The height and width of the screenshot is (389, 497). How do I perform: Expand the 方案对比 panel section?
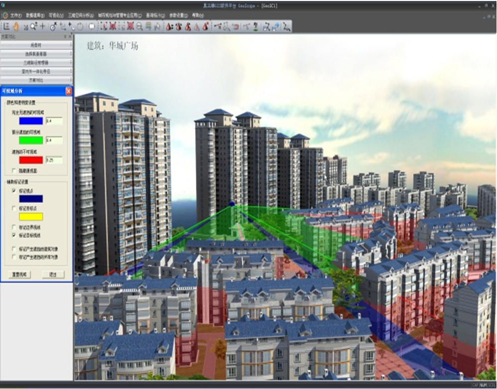click(36, 80)
